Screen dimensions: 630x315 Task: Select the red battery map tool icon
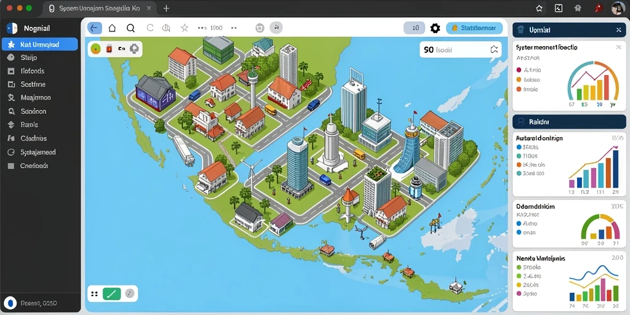(108, 49)
